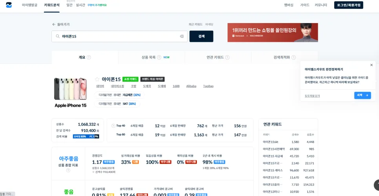Open the 멤버십 page

tap(289, 5)
